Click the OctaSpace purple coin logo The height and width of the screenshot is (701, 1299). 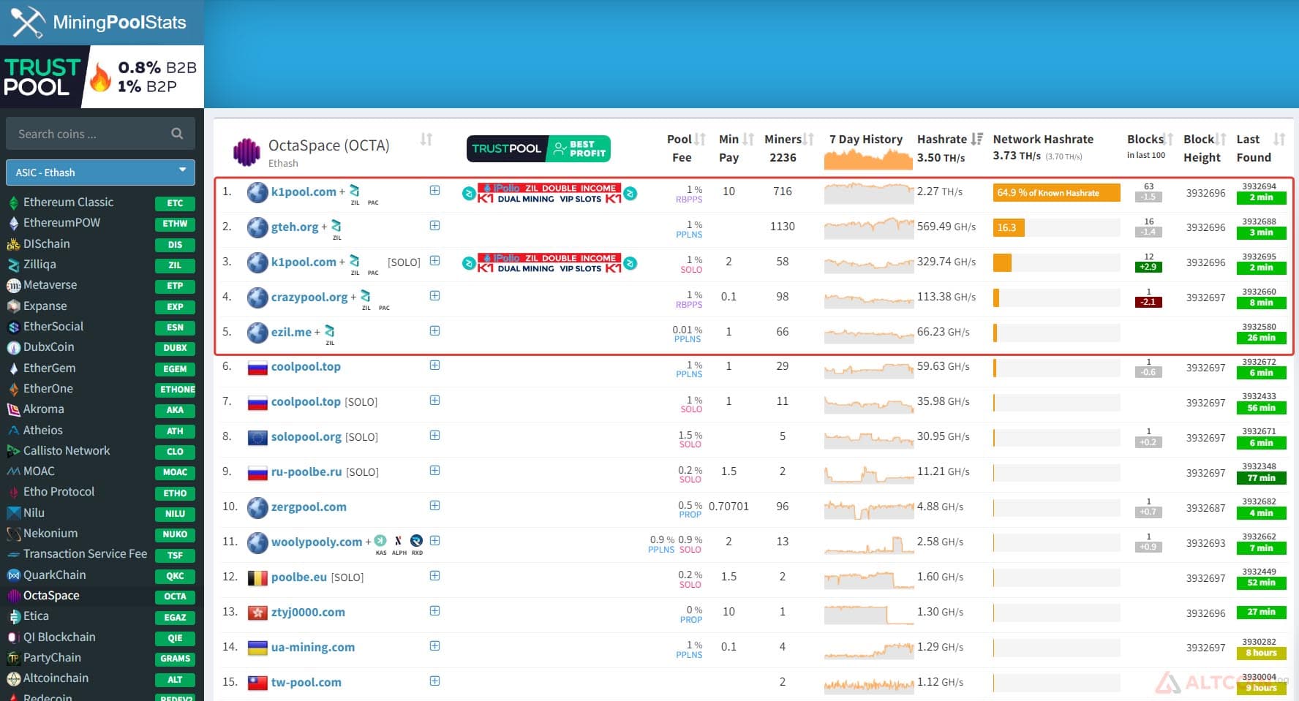point(246,151)
